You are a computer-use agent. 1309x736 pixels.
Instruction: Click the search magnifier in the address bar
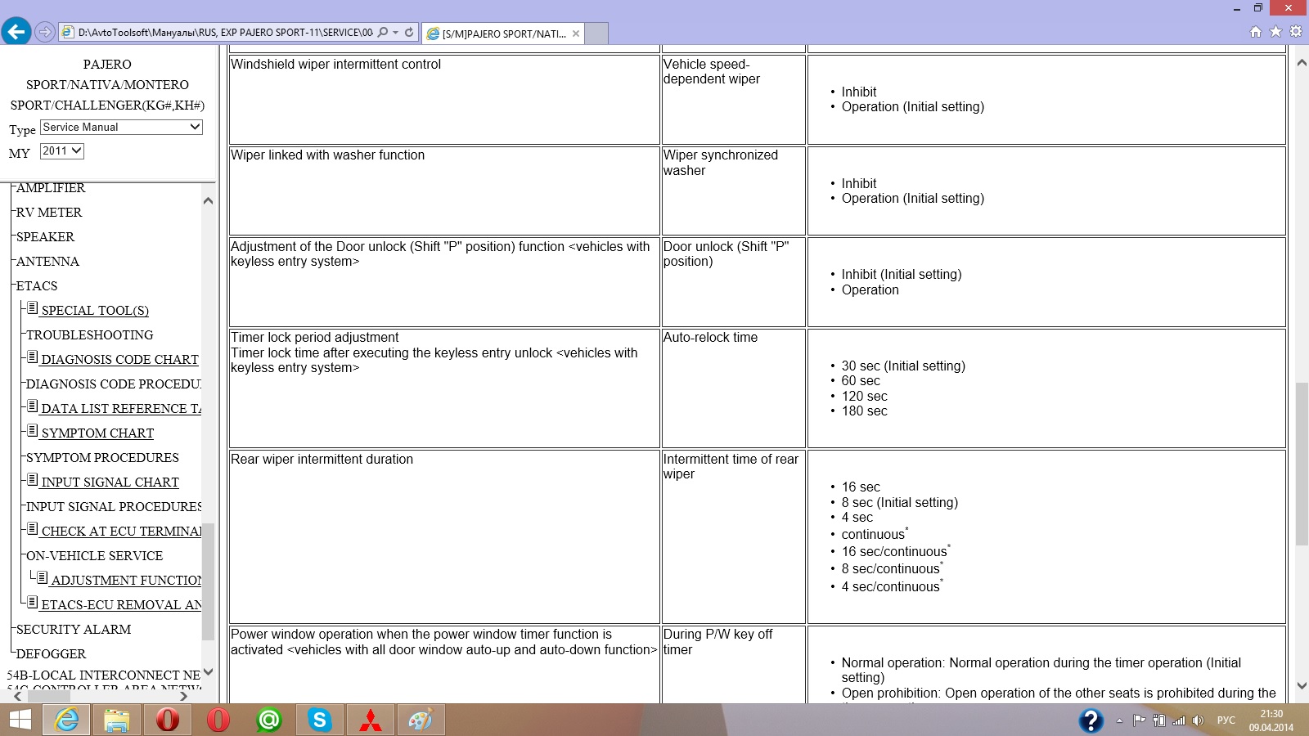[383, 33]
